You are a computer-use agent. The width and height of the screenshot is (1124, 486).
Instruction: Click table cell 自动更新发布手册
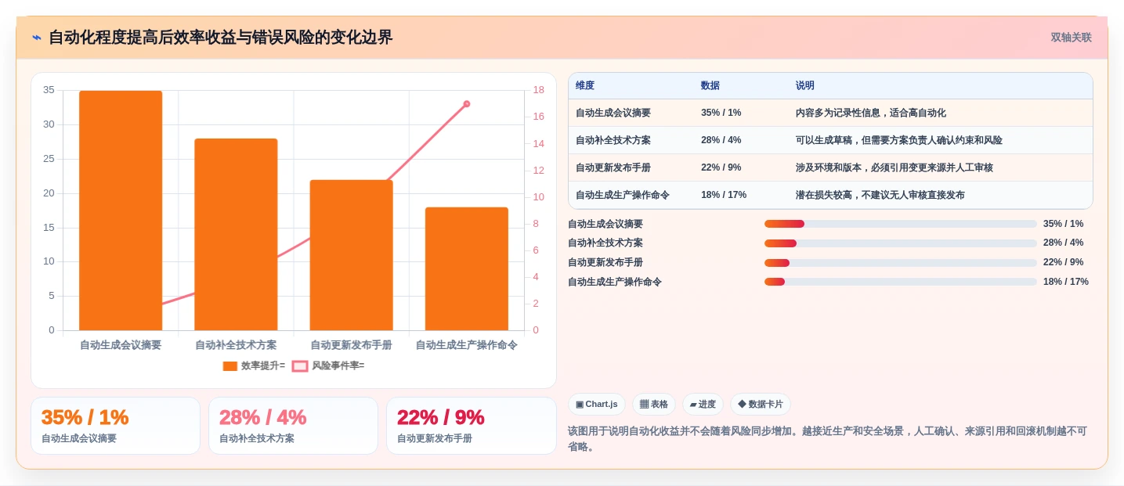(x=613, y=167)
